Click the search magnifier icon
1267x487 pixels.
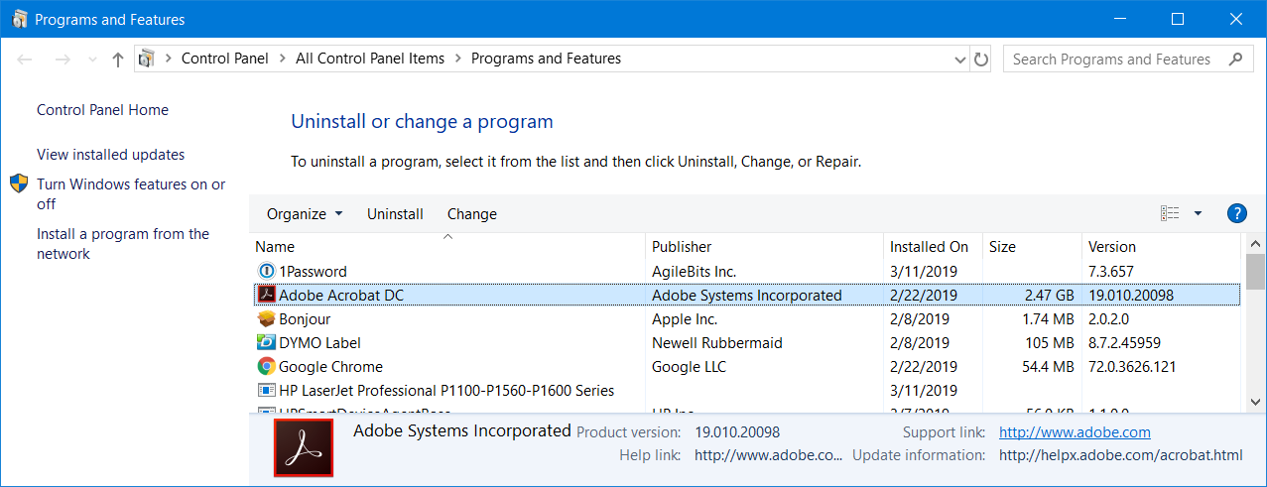coord(1235,60)
